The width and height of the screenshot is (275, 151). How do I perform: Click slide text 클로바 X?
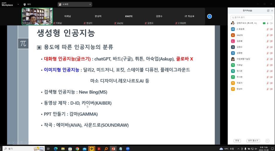184,59
